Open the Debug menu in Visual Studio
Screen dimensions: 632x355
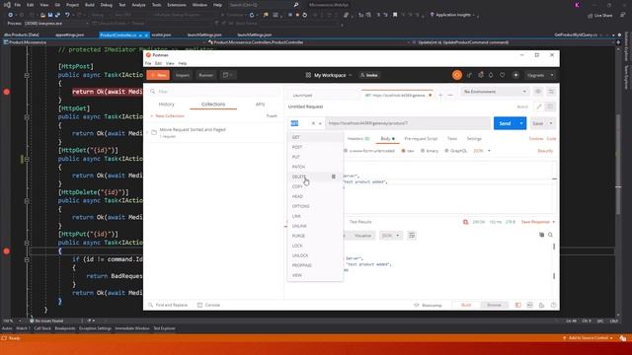click(107, 5)
